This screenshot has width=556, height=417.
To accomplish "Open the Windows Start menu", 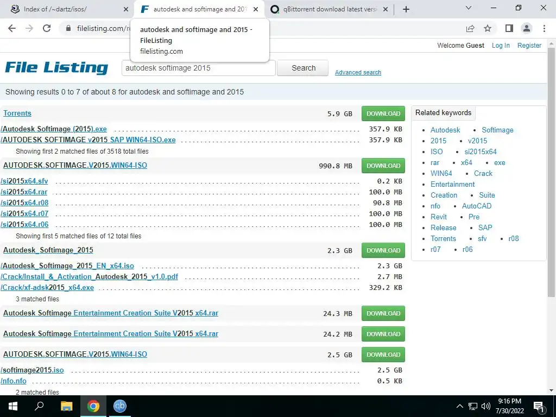I will coord(13,406).
